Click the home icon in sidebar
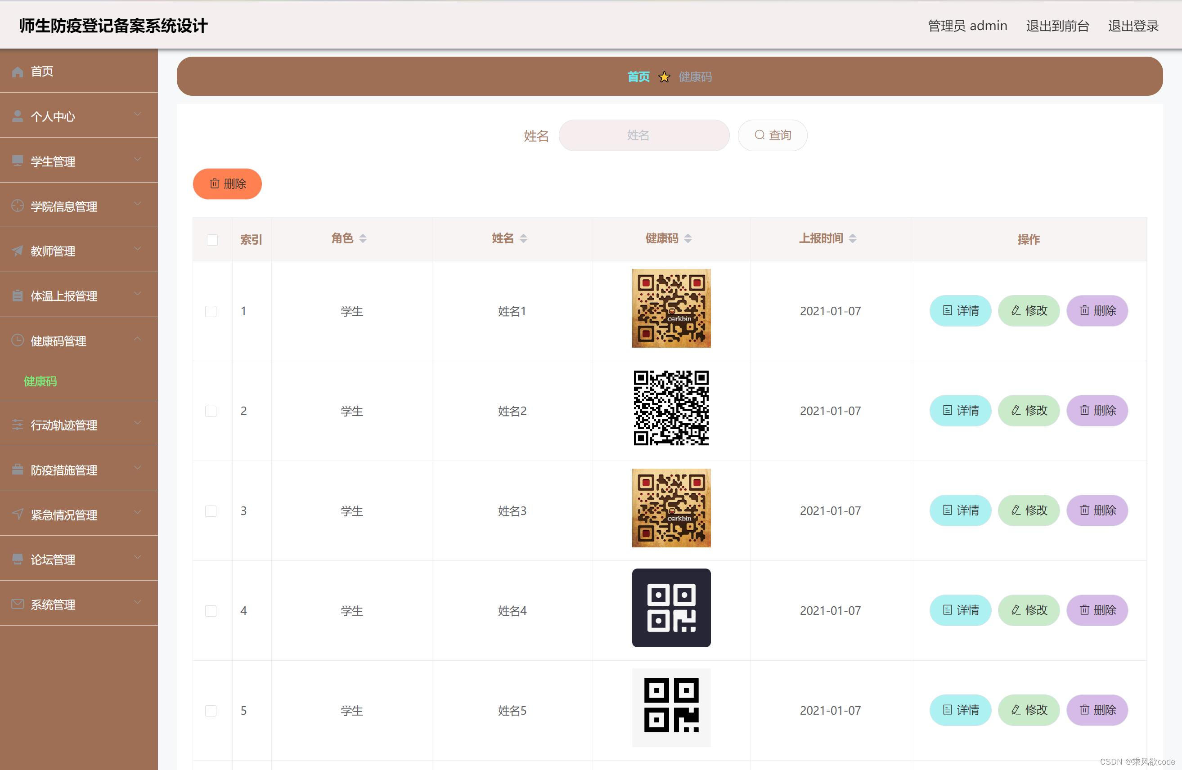Screen dimensions: 1182x770 (18, 72)
